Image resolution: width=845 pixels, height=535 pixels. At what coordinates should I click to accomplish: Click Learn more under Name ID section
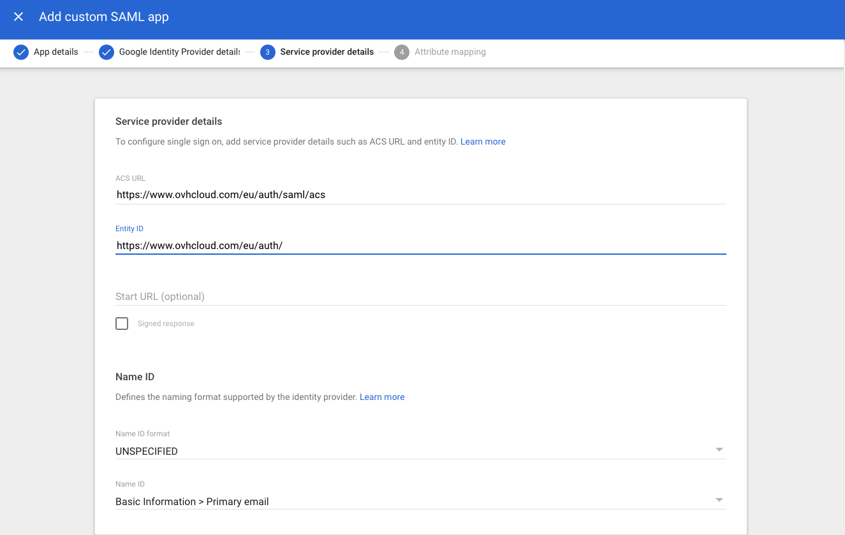point(382,397)
